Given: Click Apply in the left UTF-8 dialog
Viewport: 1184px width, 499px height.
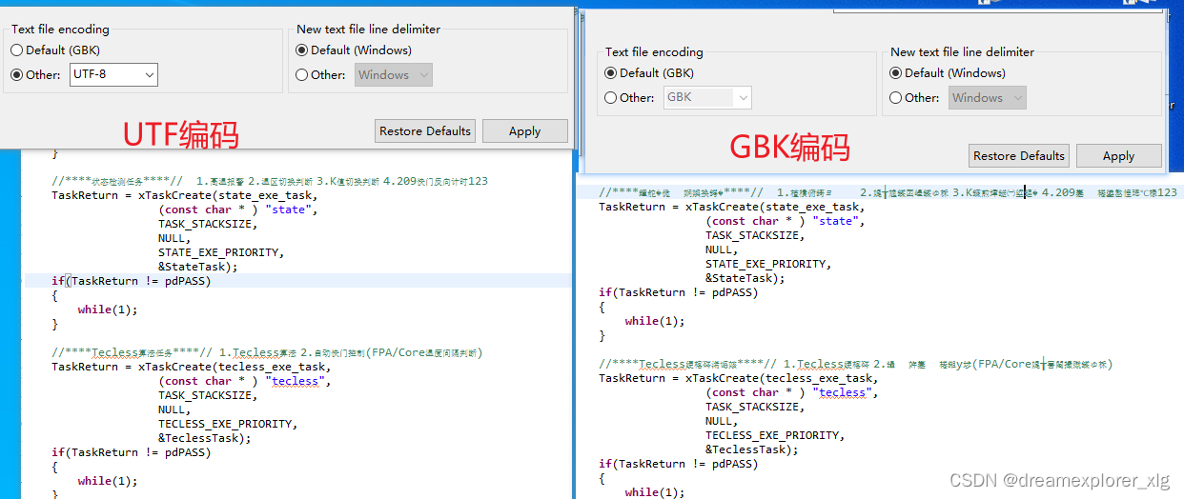Looking at the screenshot, I should (525, 131).
